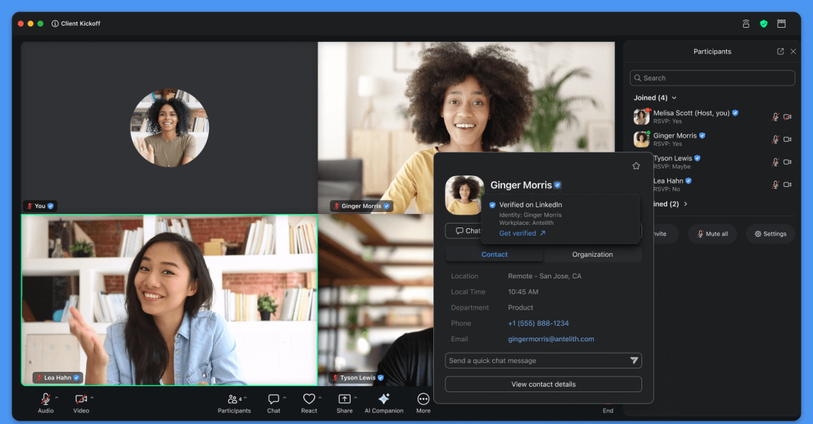Toggle Tyson Lewis's microphone in participant list
Screen dimensions: 813x424
pos(775,162)
